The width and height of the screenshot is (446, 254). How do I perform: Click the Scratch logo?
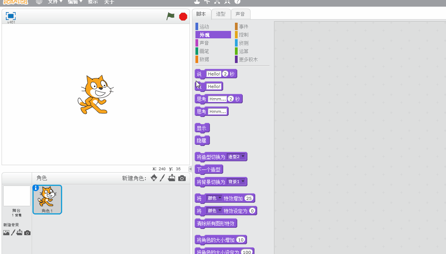point(16,2)
